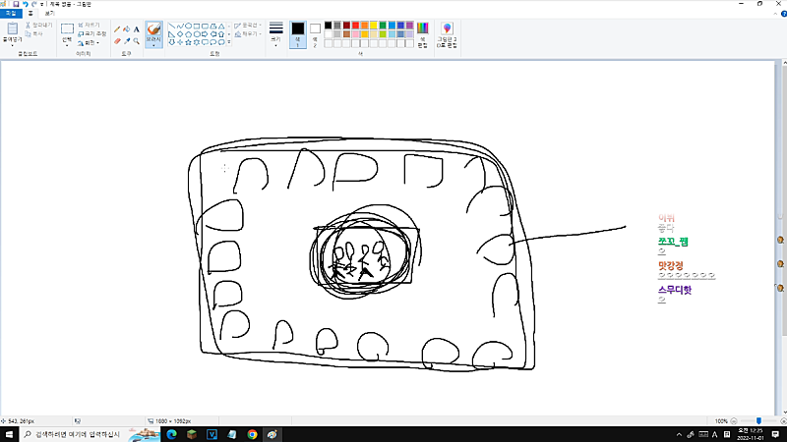Open the Rotate dropdown menu

(89, 43)
